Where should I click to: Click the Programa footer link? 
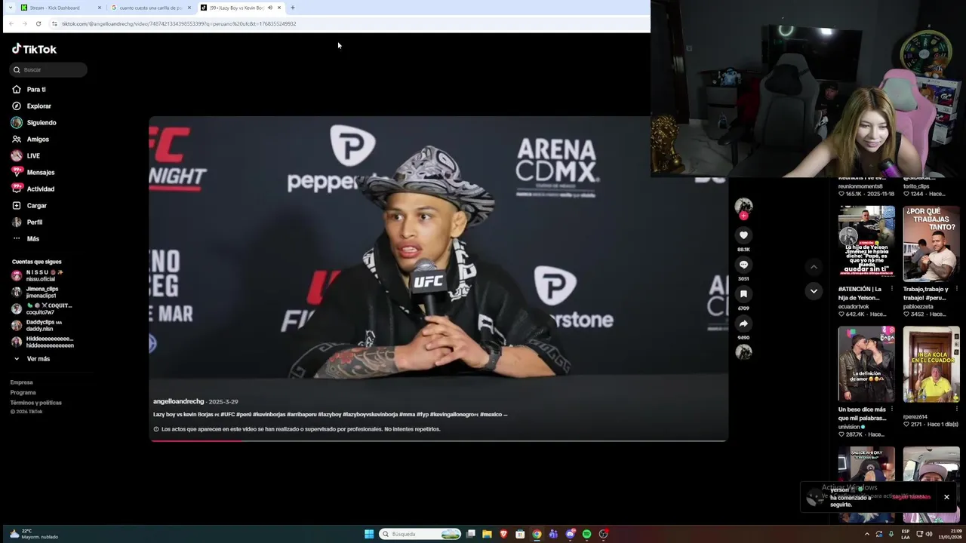(x=23, y=392)
